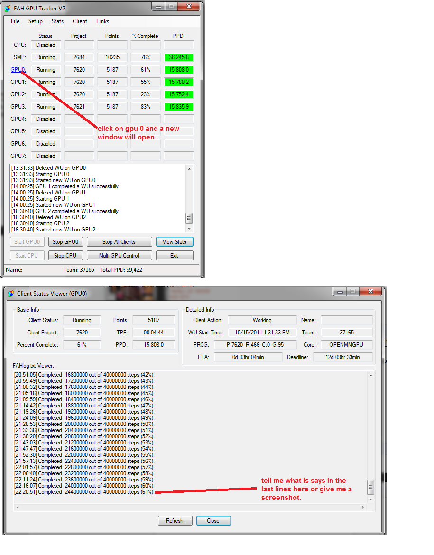Open the File menu
The height and width of the screenshot is (555, 434).
(x=15, y=21)
